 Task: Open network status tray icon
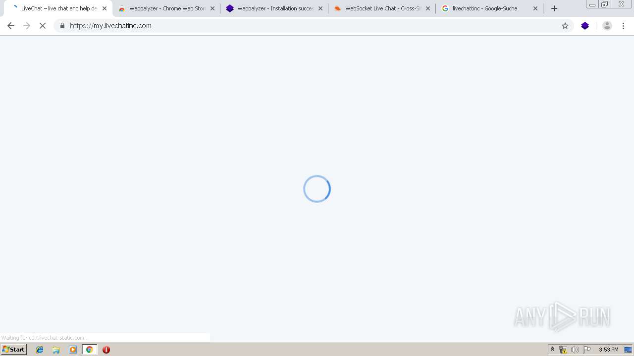click(563, 350)
